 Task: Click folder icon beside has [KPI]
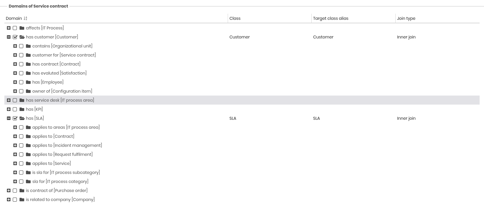[x=22, y=109]
